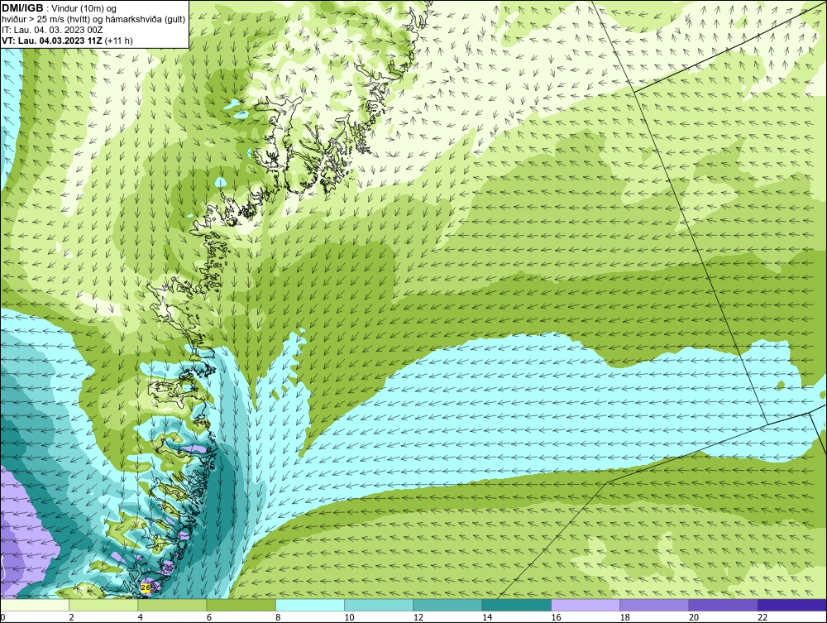Viewport: 827px width, 623px height.
Task: Click the 'Vindur (10m) og' label
Action: pyautogui.click(x=85, y=8)
